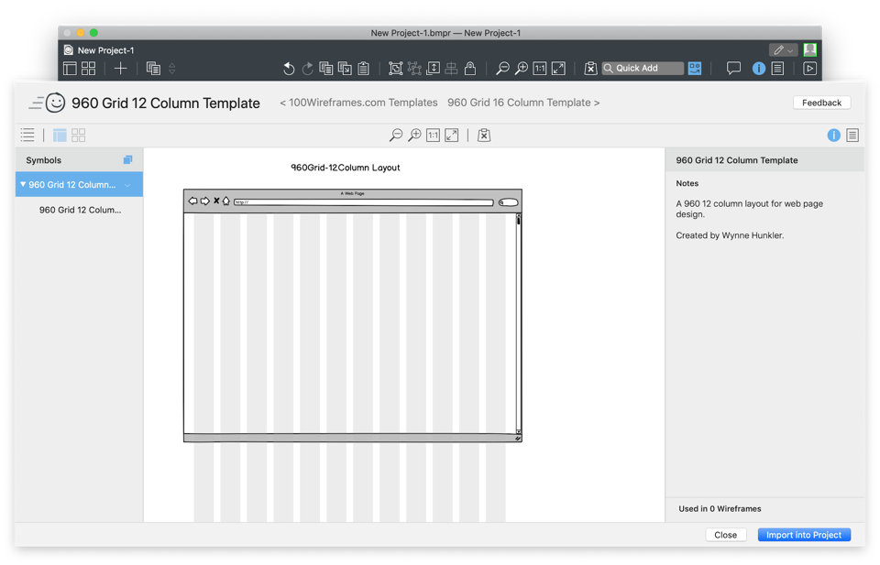Go to next 960 Grid 16 Column Template
Viewport: 880px width, 565px height.
coord(523,103)
